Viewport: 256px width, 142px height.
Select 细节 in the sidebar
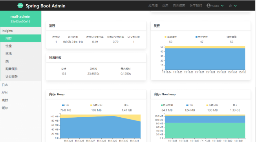point(20,38)
